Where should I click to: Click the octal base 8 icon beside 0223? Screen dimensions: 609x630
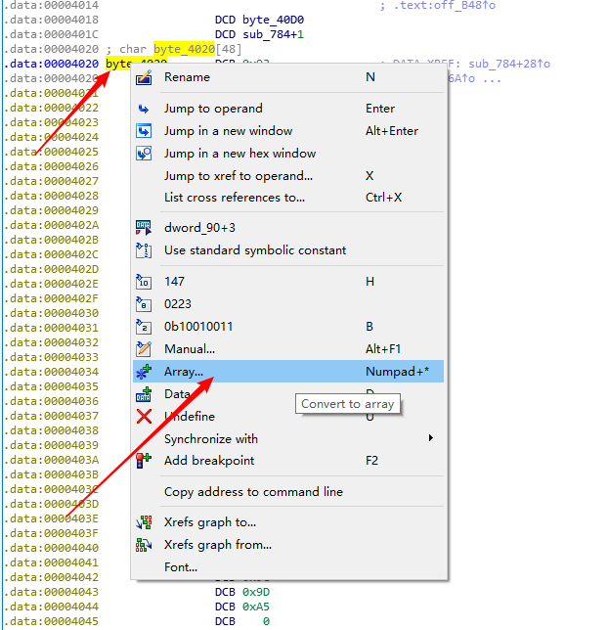(144, 304)
